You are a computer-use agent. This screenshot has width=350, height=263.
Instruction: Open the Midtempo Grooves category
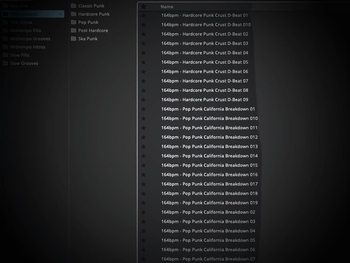click(30, 39)
